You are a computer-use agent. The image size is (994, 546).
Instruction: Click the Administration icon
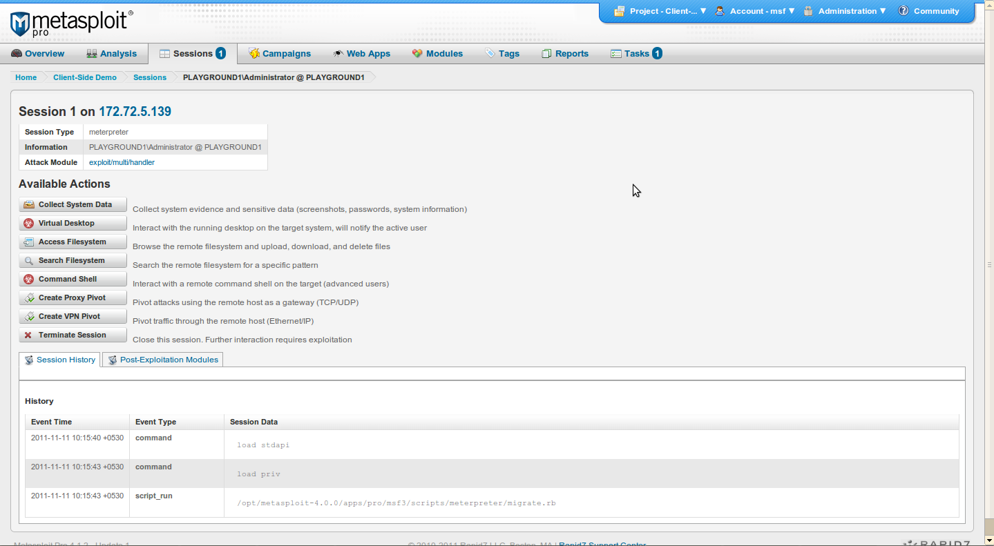click(807, 11)
